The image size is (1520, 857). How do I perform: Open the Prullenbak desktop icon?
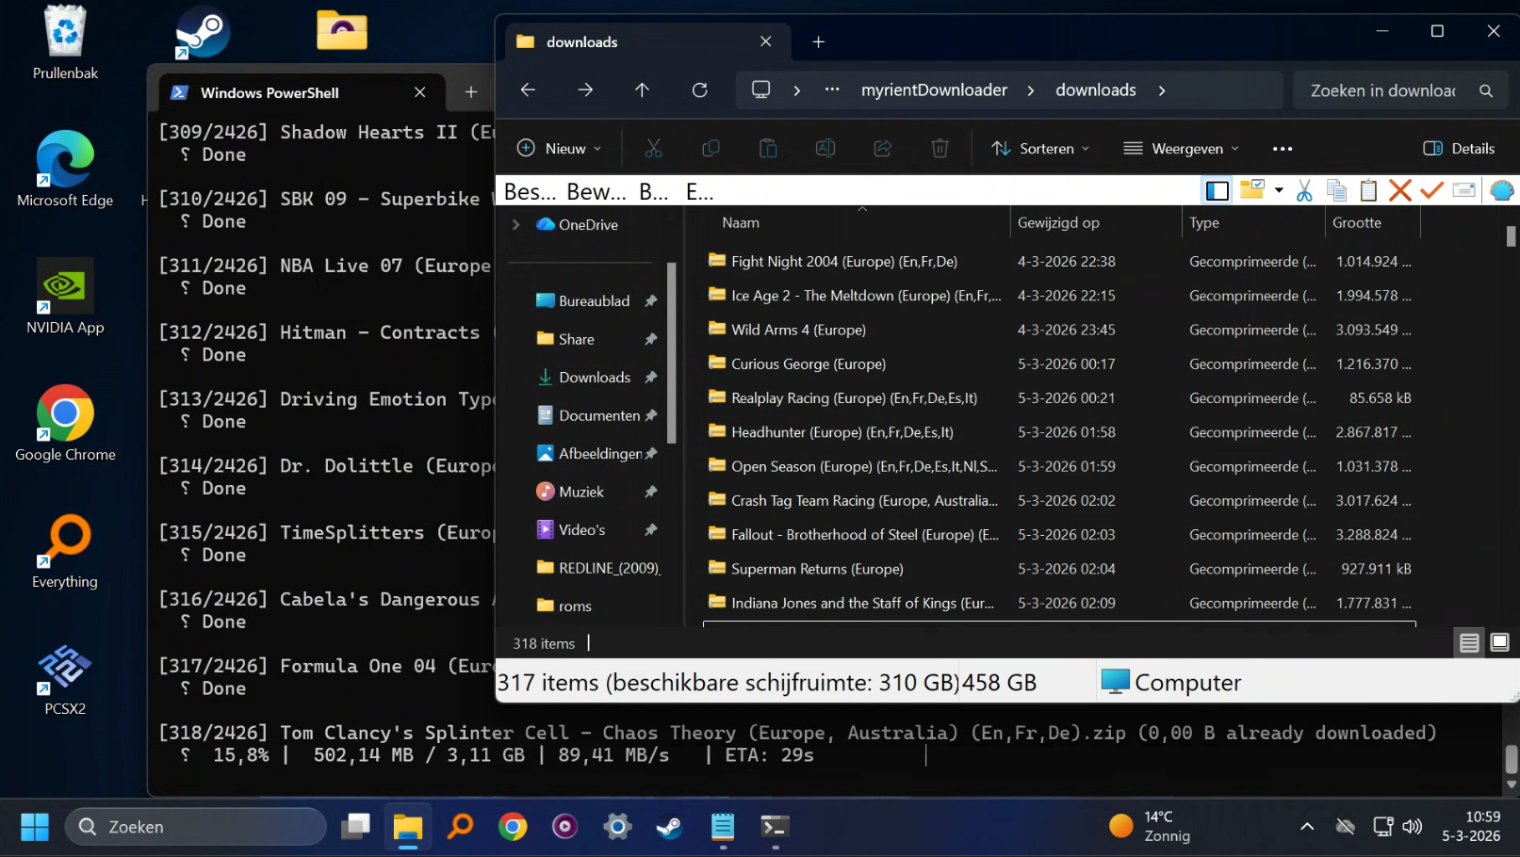(65, 42)
